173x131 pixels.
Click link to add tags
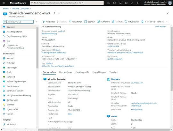58,66
